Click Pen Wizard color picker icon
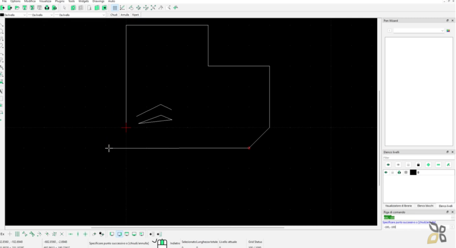The height and width of the screenshot is (248, 456). tap(448, 31)
